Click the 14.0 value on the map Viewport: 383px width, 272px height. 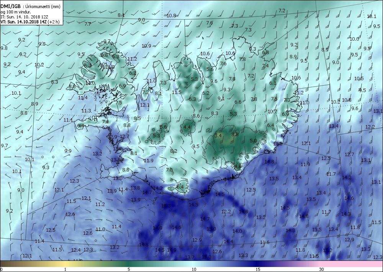237,231
